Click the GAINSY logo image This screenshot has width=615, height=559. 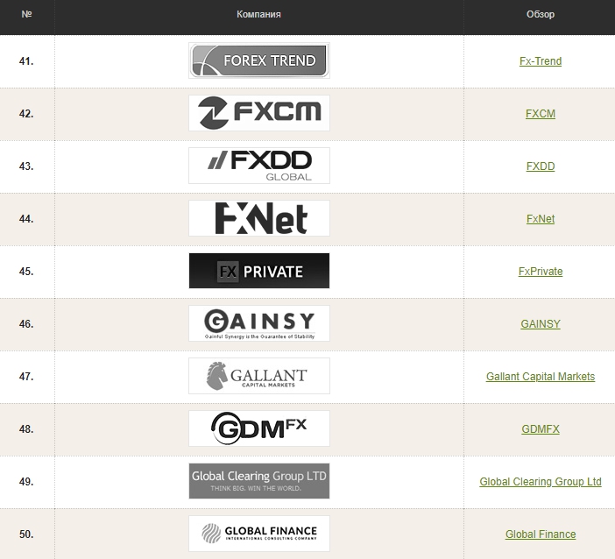(x=258, y=323)
